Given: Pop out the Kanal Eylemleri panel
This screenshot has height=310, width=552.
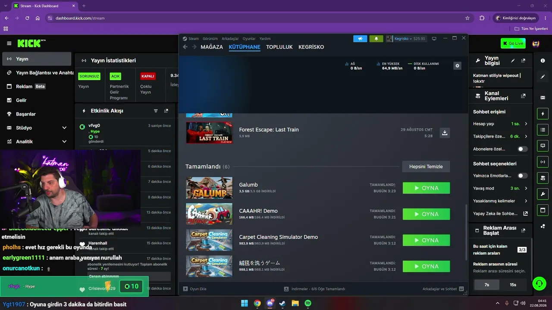Looking at the screenshot, I should tap(523, 96).
